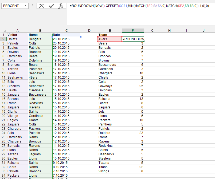This screenshot has height=179, width=215.
Task: Cancel the formula edit with X icon
Action: (x=41, y=6)
